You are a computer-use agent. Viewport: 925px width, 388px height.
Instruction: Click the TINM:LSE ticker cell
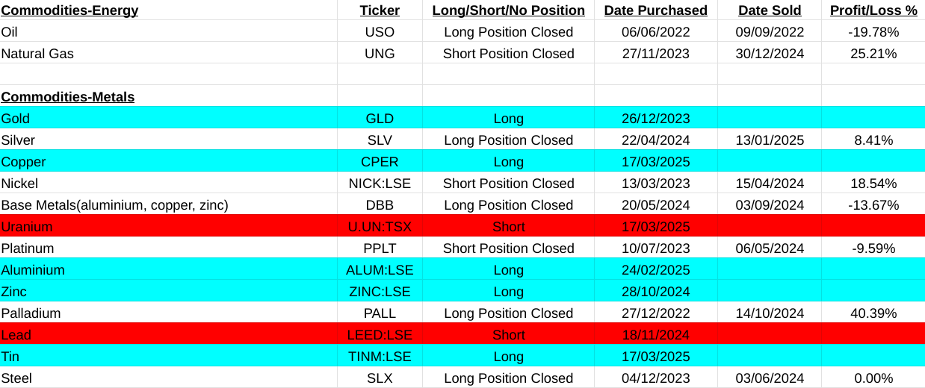coord(380,357)
